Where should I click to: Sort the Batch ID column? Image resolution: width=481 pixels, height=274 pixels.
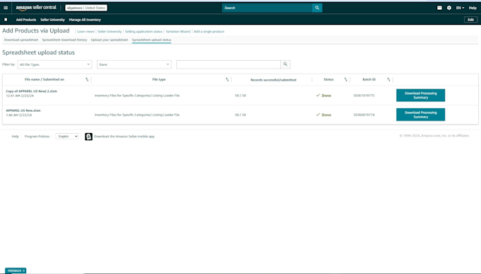tap(388, 79)
